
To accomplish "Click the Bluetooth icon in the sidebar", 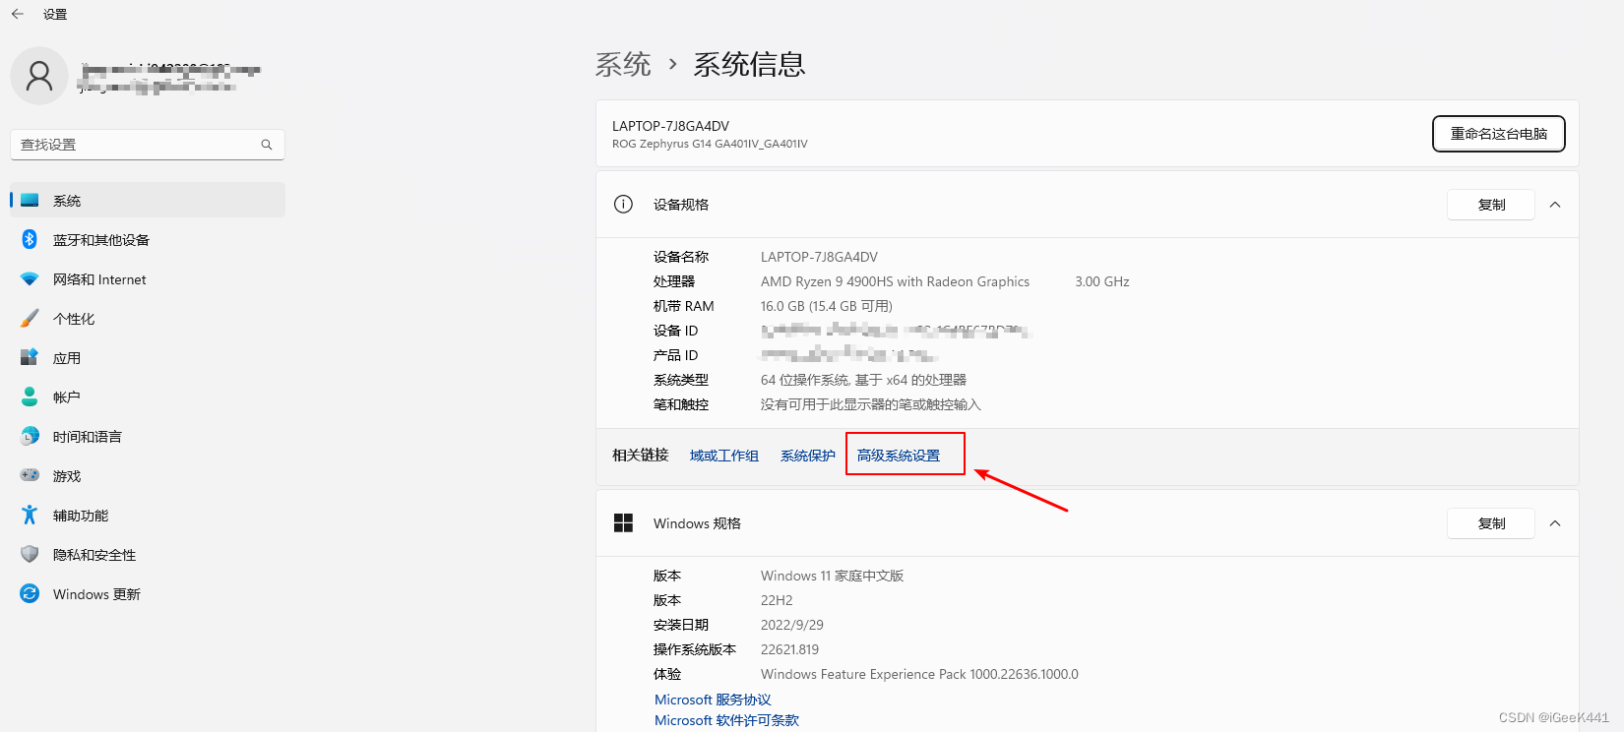I will tap(30, 239).
